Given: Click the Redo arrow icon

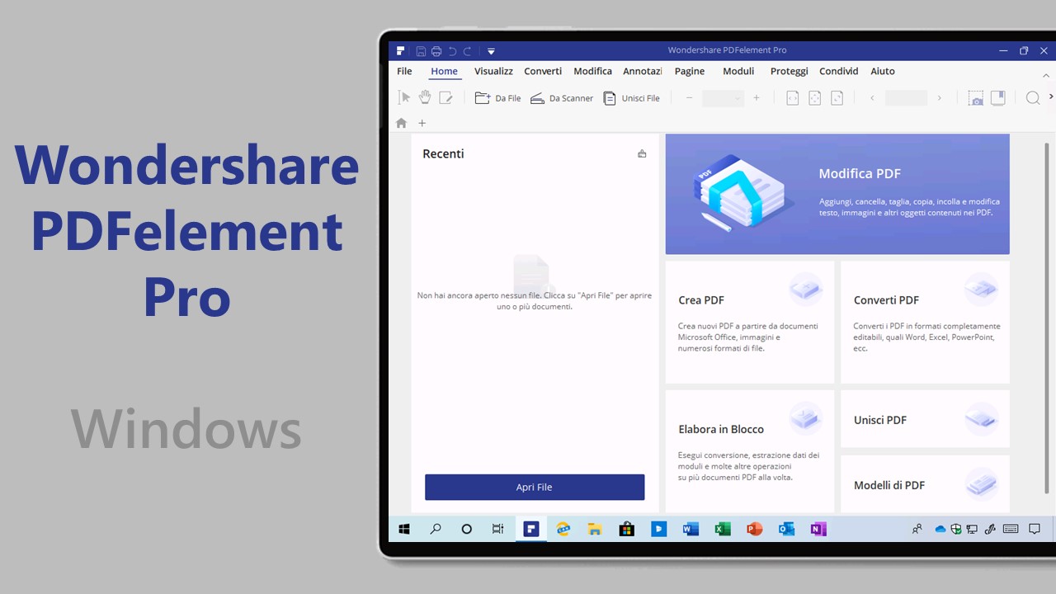Looking at the screenshot, I should 468,51.
